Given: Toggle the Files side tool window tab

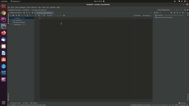Looking at the screenshot, I should tap(188, 14).
